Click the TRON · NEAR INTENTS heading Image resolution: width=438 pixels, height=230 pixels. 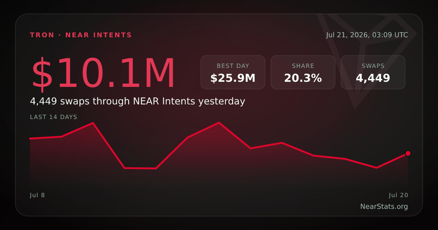pos(81,35)
